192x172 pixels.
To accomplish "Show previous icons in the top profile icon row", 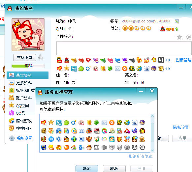I will [166, 60].
